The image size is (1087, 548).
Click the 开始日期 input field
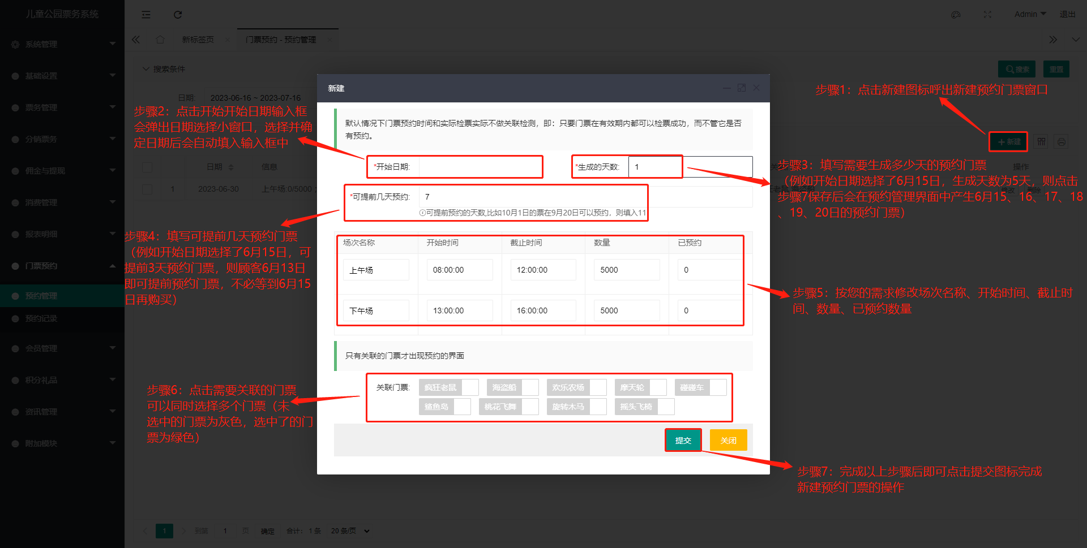pos(480,167)
